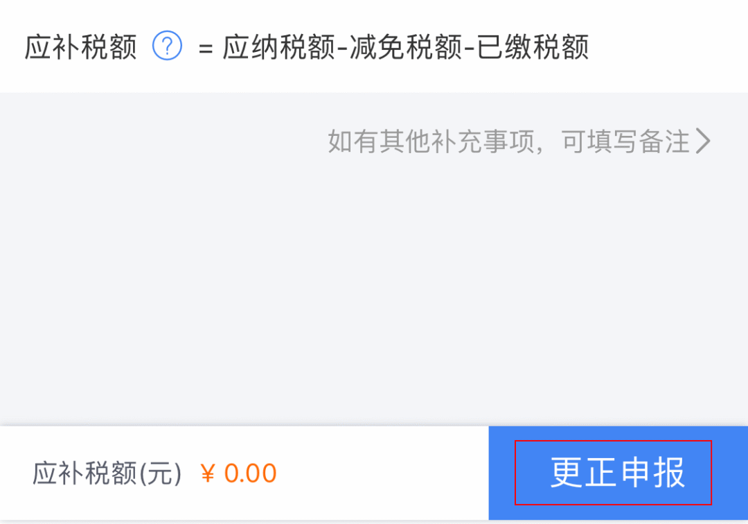Click the 更正申报 button
The height and width of the screenshot is (524, 748).
(618, 473)
